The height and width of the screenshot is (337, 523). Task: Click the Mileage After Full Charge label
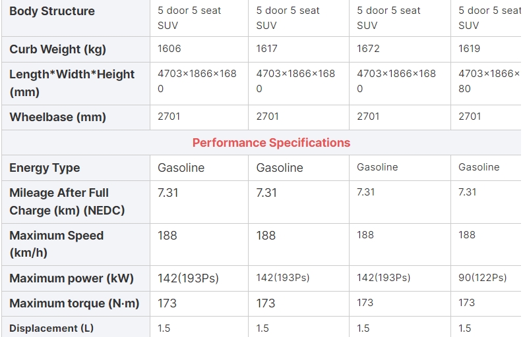[x=67, y=201]
